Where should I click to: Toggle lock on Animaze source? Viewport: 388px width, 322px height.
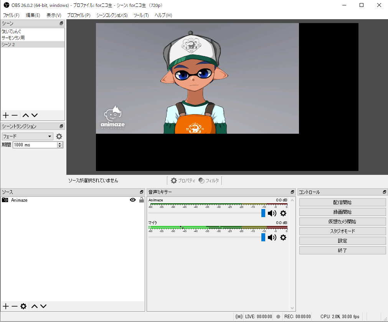[x=142, y=200]
